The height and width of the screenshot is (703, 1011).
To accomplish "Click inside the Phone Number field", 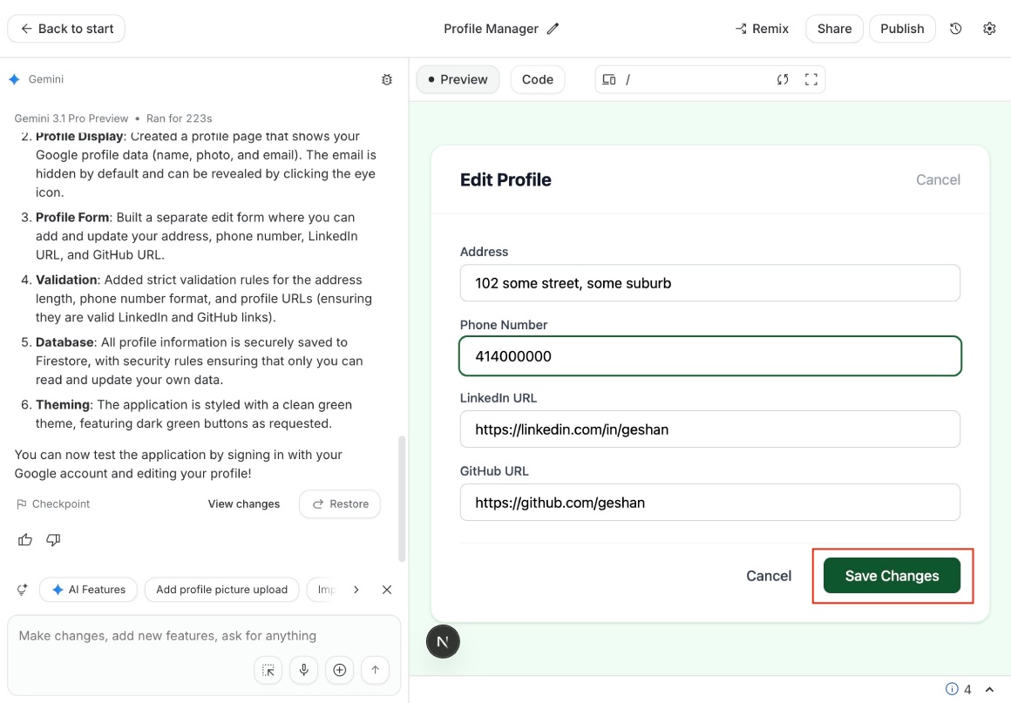I will pos(709,355).
